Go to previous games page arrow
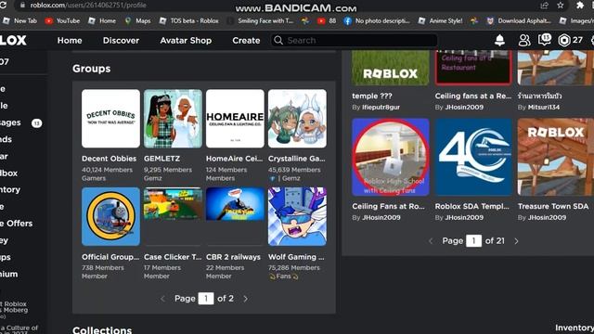 (x=431, y=241)
